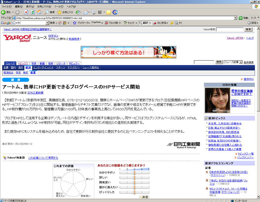Screen dimensions: 260x202
Task: Click the Mail envelope icon
Action: pyautogui.click(x=86, y=12)
